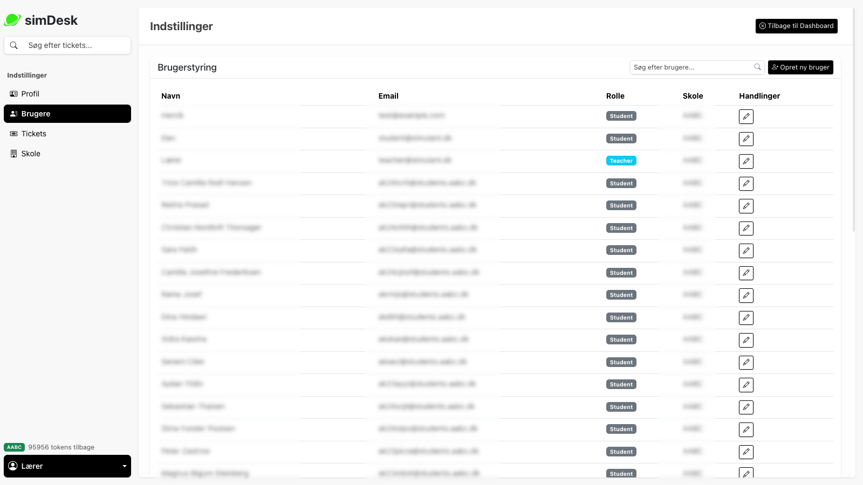Focus the Søg efter brugere field
863x485 pixels.
[691, 67]
